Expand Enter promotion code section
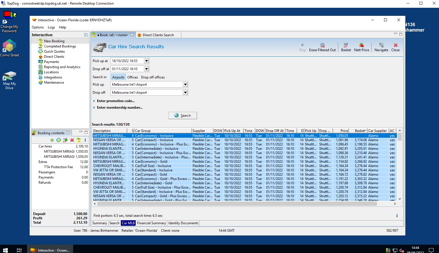This screenshot has width=439, height=253. 115,101
